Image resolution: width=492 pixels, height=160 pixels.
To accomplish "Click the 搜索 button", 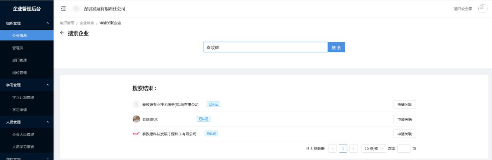I will click(x=336, y=47).
